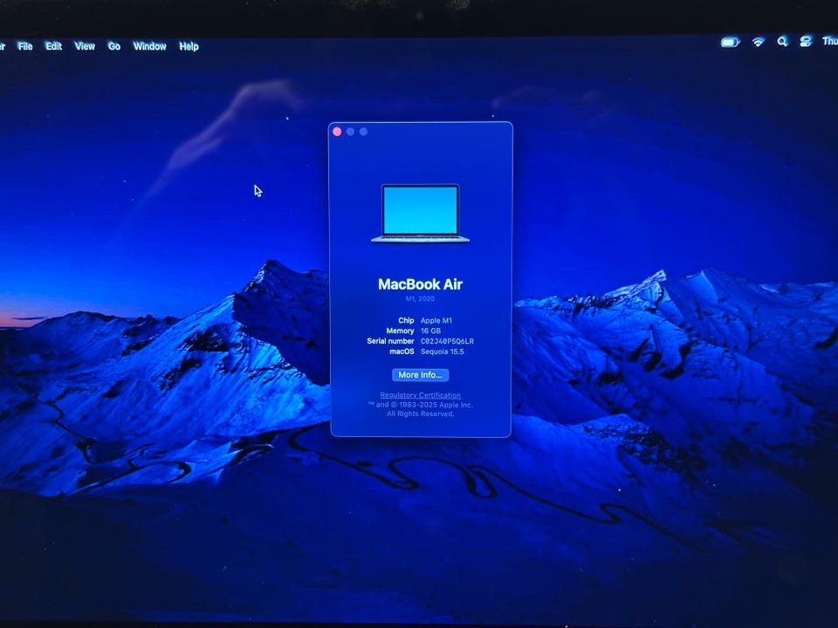Click the MacBook Air title text

pos(420,284)
